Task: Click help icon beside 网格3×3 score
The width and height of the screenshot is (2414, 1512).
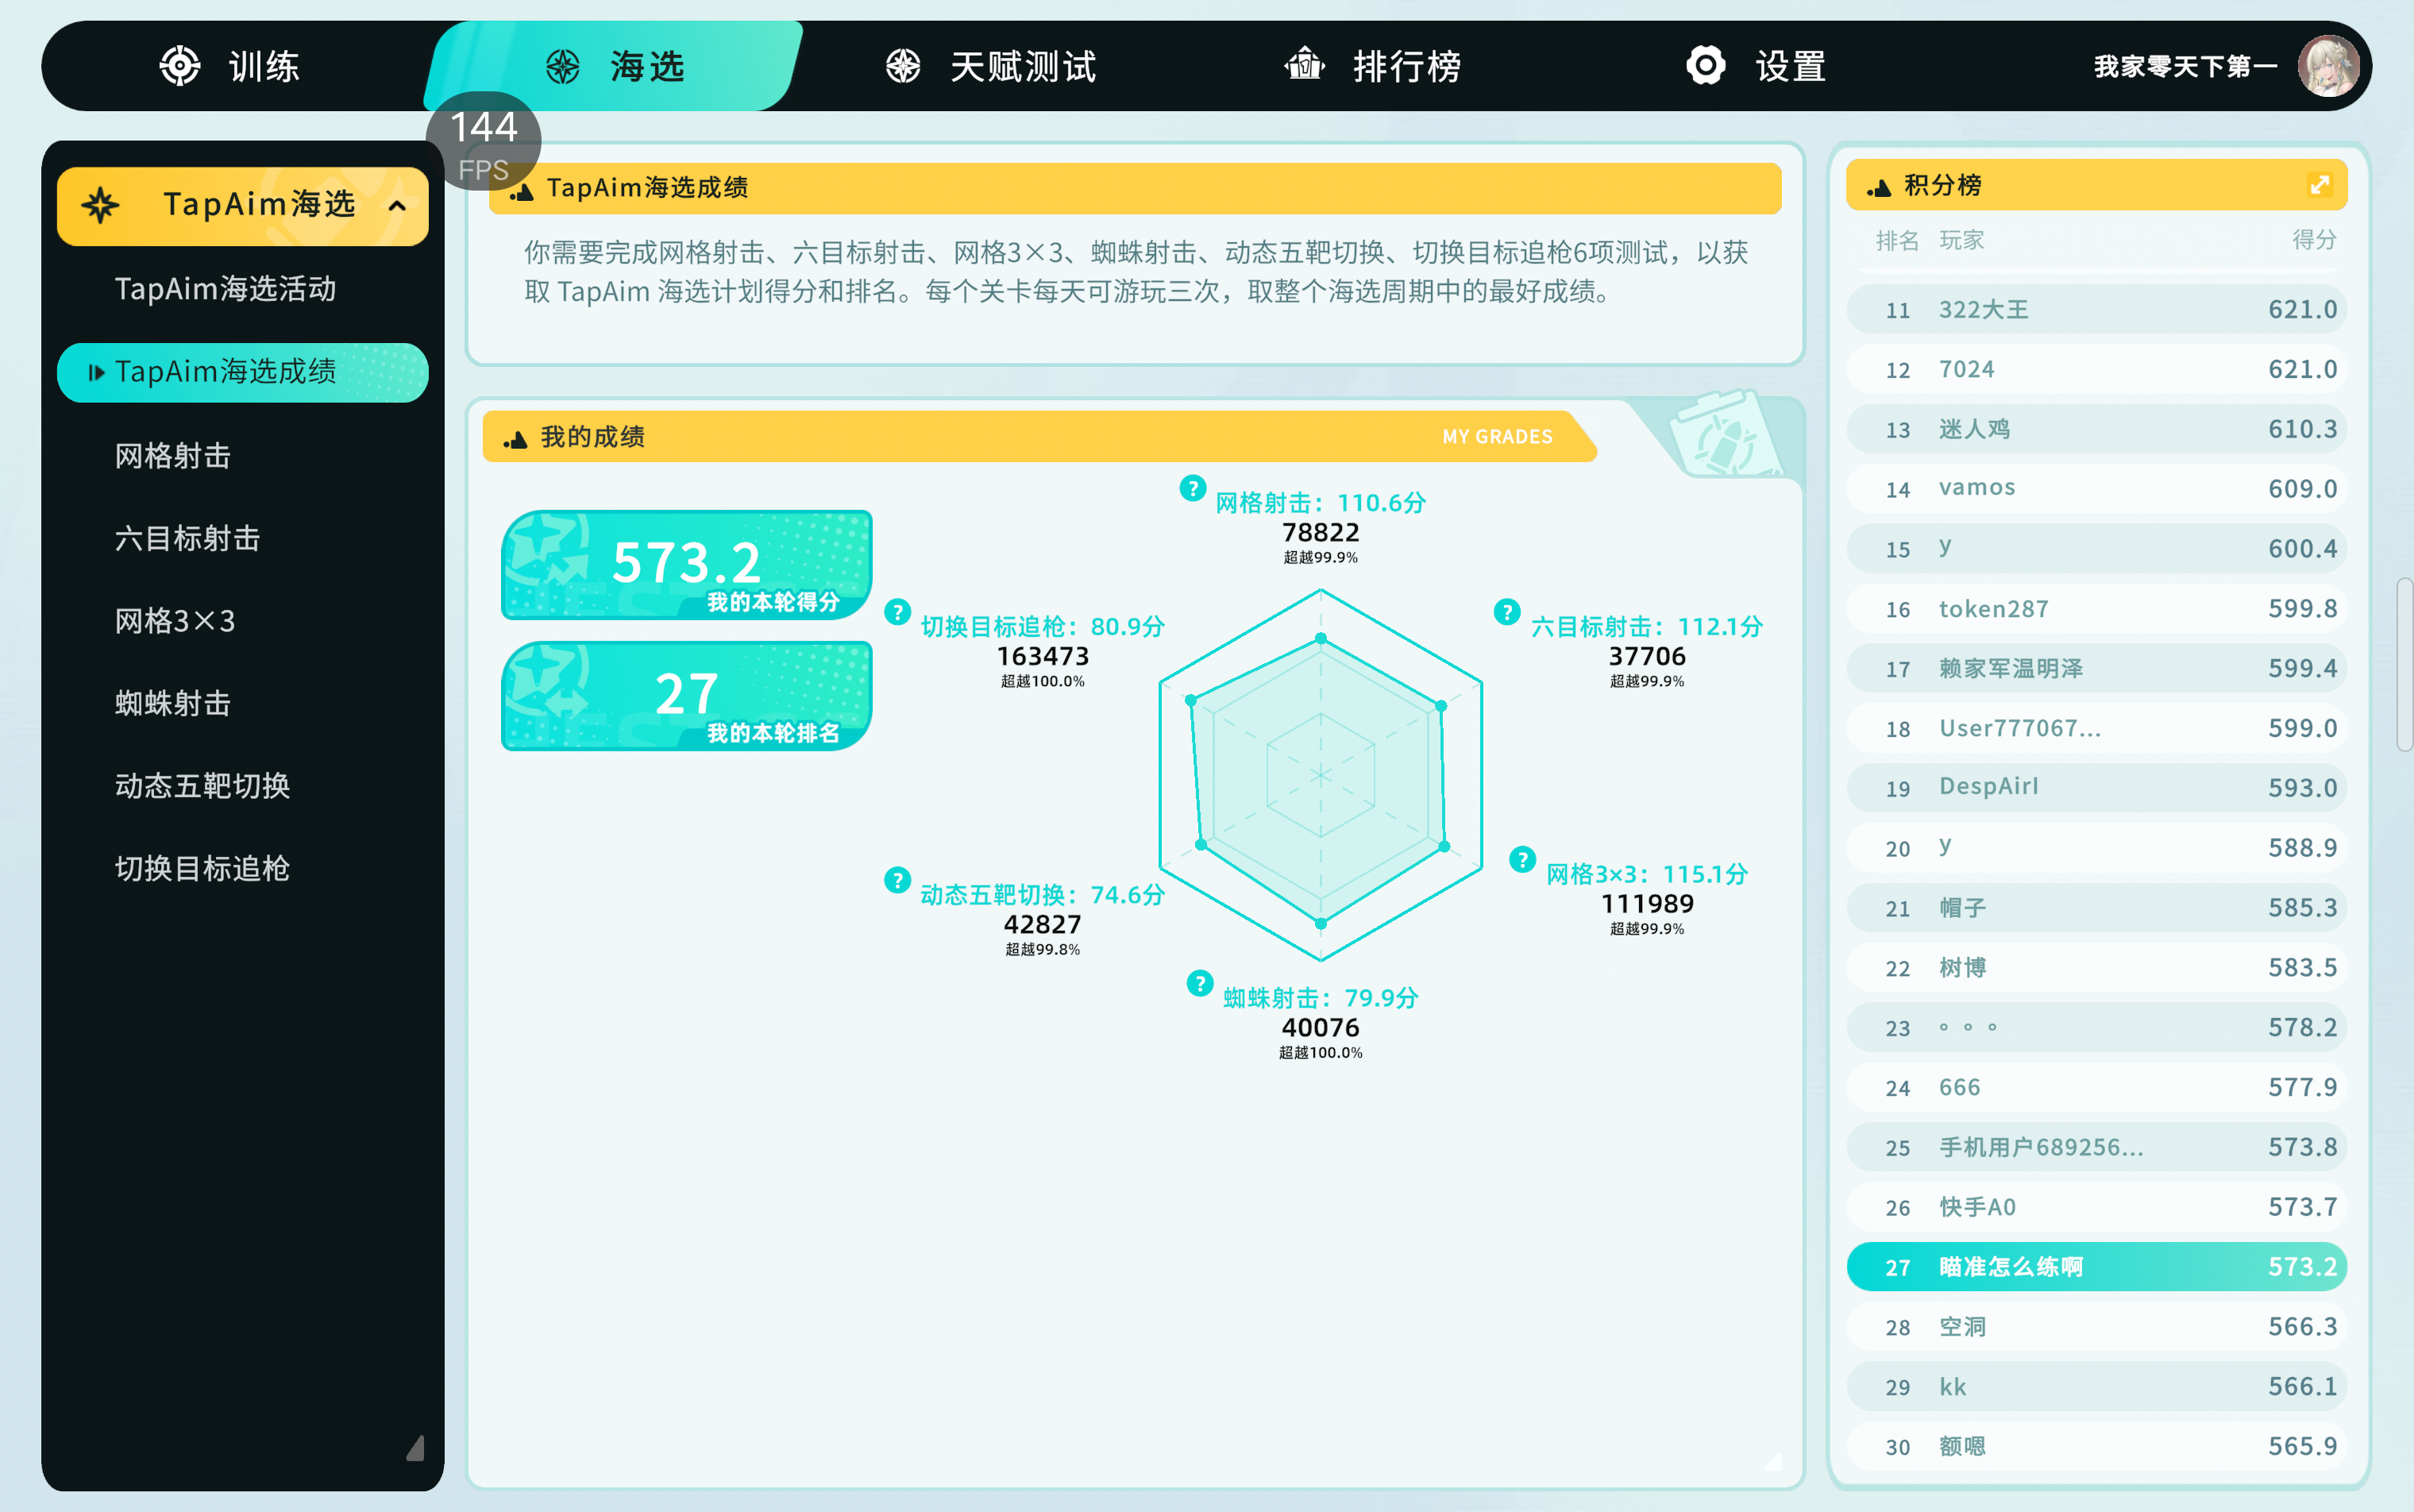Action: pyautogui.click(x=1522, y=859)
